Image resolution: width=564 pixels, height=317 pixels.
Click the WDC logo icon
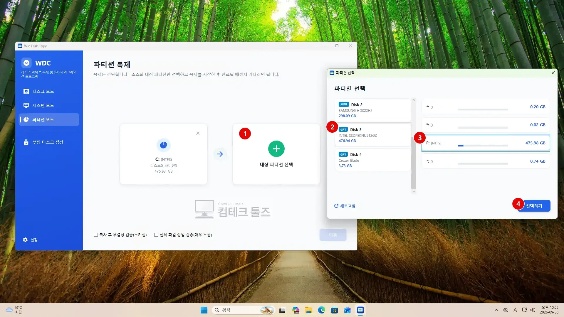click(26, 63)
